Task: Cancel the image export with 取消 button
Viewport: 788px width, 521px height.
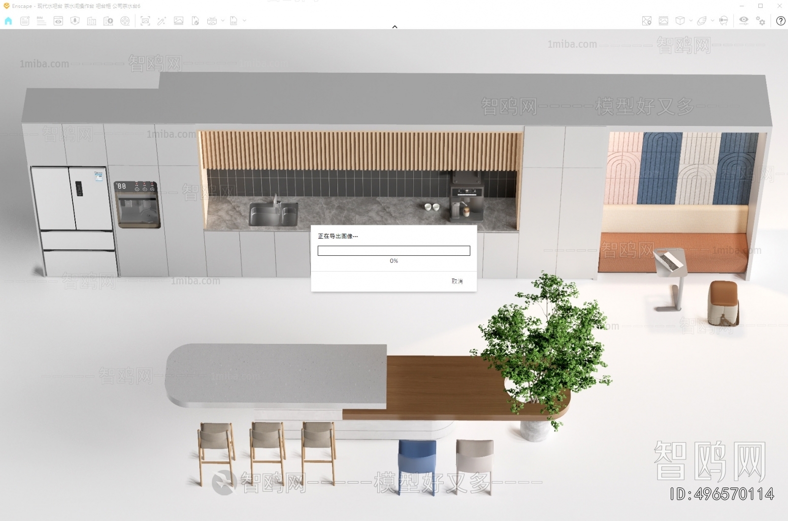Action: 457,281
